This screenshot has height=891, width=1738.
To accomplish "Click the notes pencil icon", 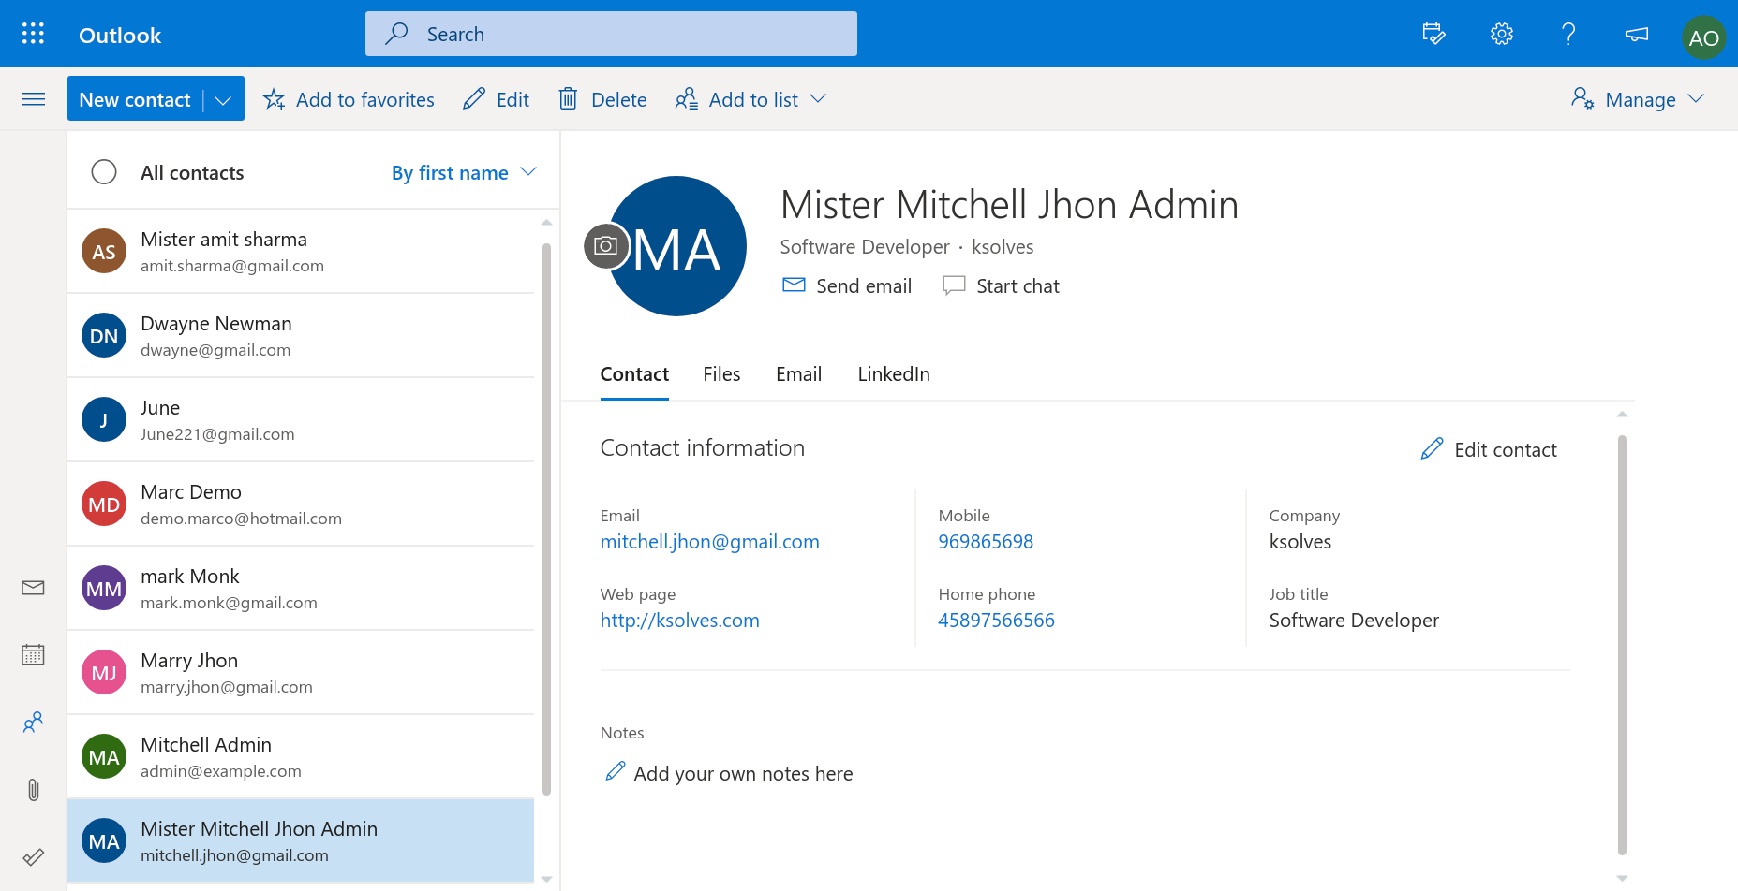I will 616,771.
